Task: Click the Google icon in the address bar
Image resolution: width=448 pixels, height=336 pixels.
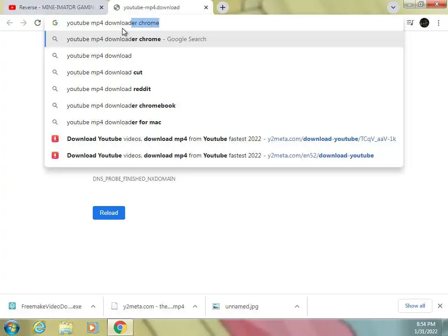Action: 55,23
